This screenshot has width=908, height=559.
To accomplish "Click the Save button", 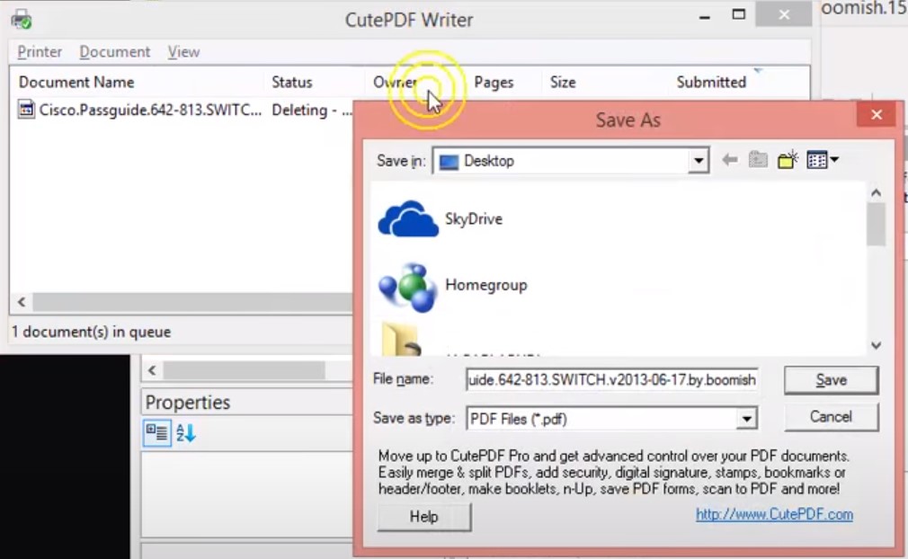I will tap(831, 380).
